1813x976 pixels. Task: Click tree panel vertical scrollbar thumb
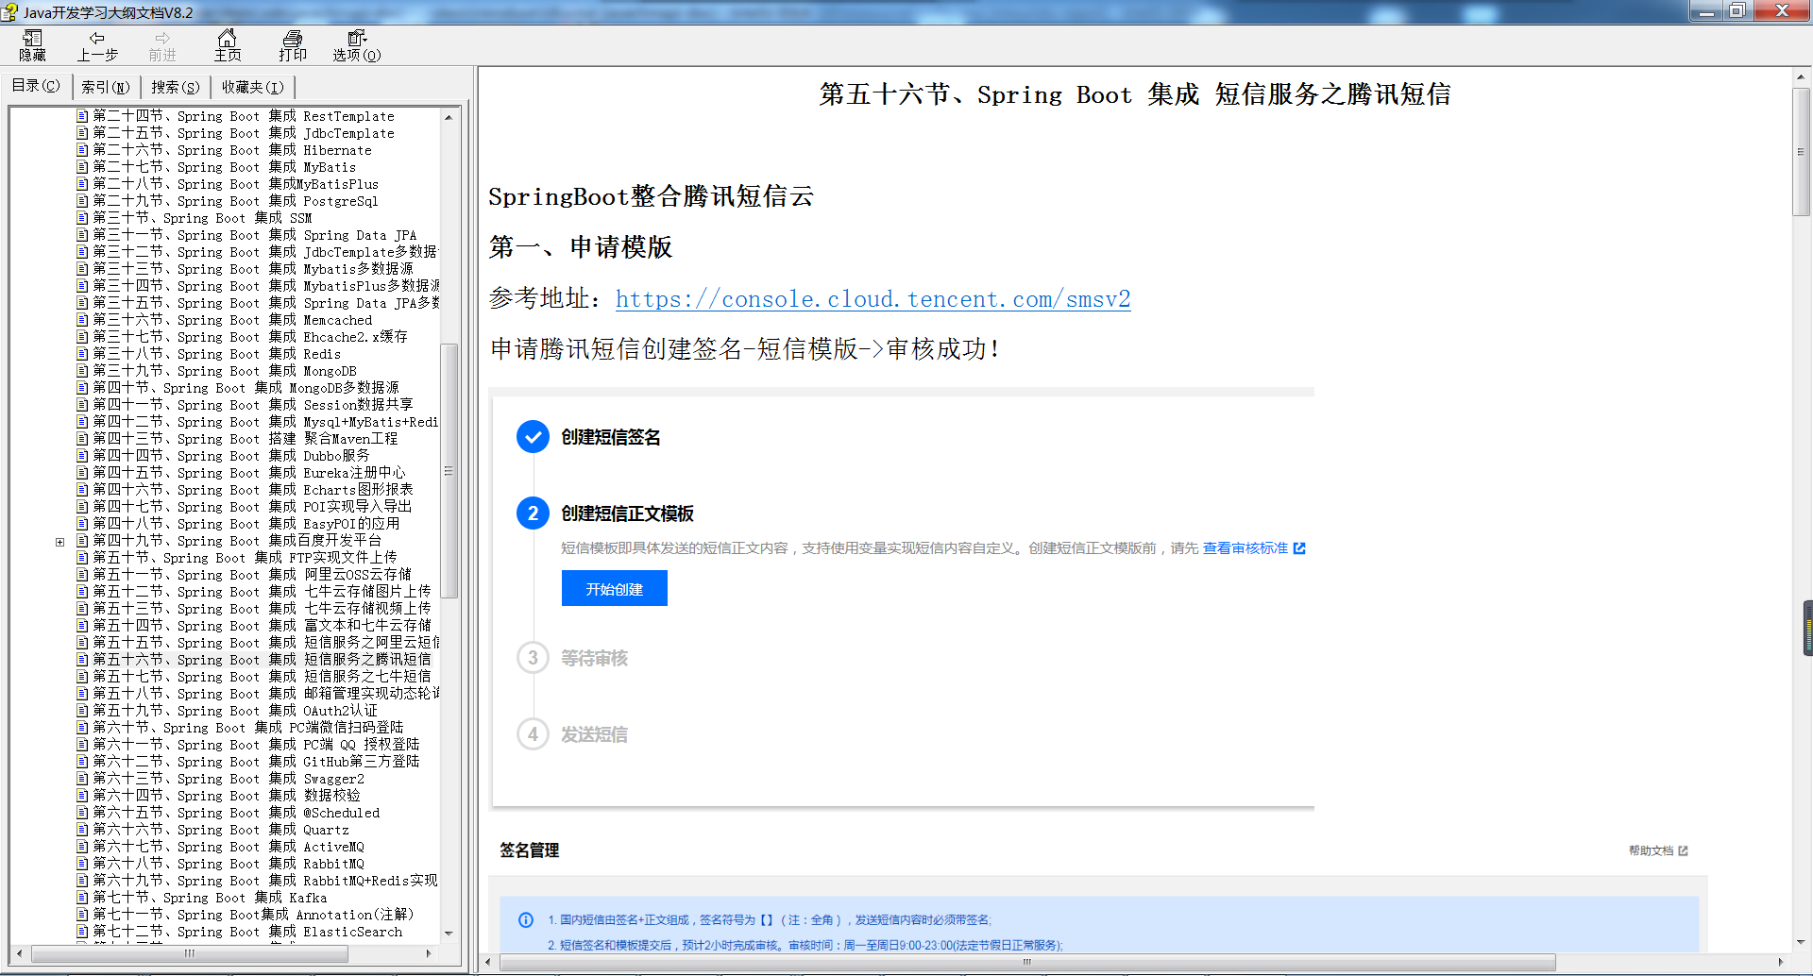[x=449, y=470]
